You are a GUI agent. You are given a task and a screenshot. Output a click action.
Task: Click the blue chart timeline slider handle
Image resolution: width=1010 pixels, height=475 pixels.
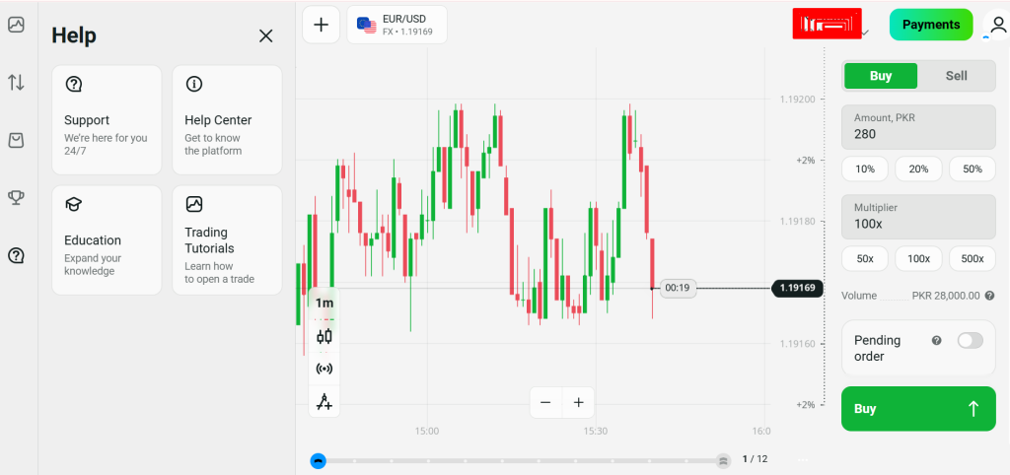[318, 460]
